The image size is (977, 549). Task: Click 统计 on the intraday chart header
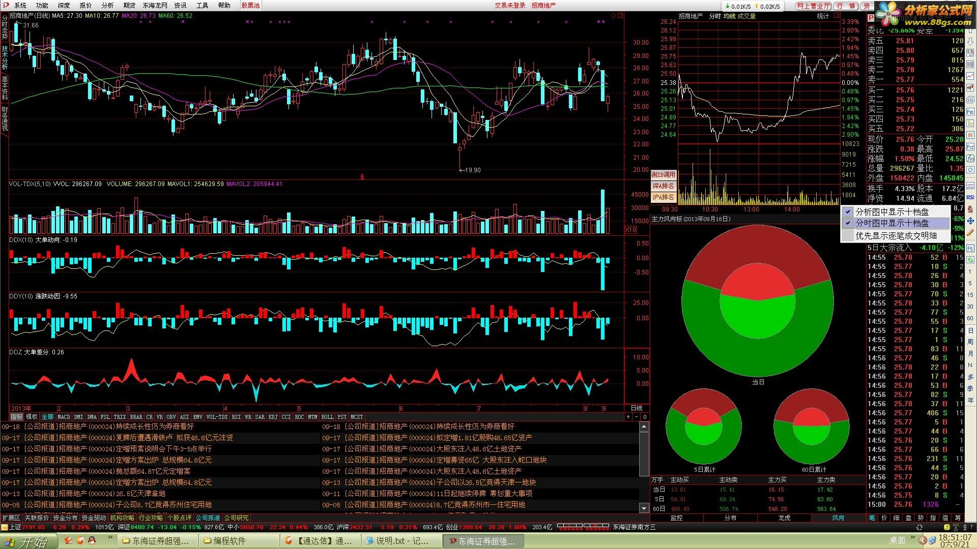(823, 16)
